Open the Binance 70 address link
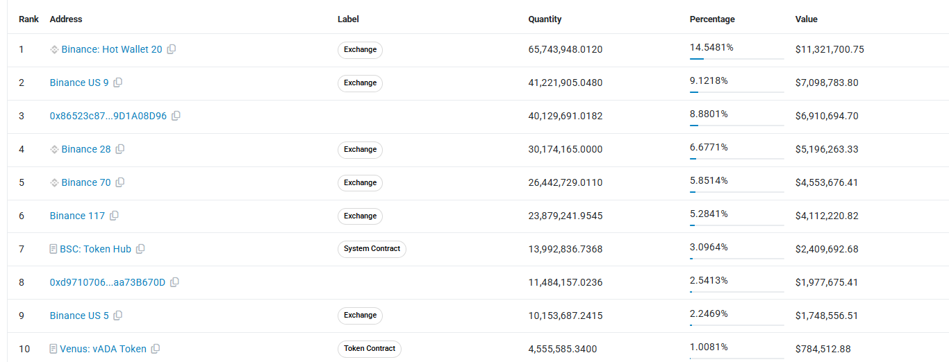The width and height of the screenshot is (949, 362). click(x=86, y=182)
